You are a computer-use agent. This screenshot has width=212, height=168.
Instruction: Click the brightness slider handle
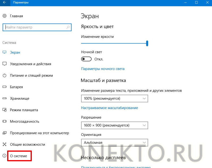[147, 43]
